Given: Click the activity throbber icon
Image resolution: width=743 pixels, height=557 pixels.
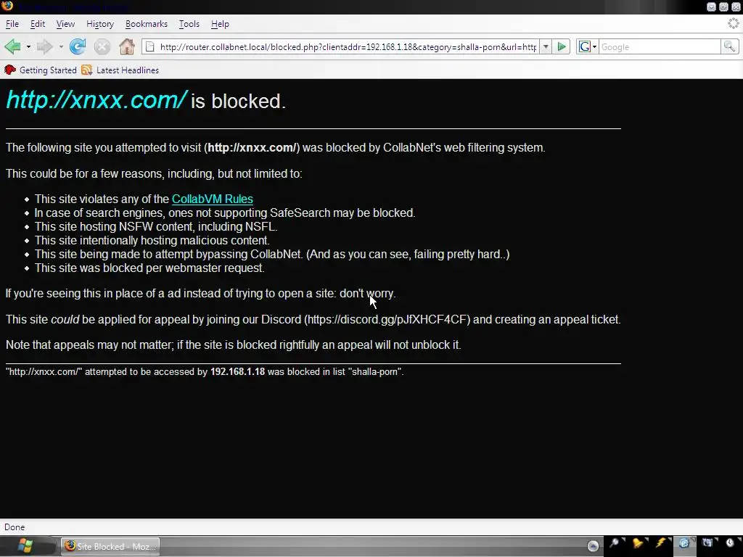Looking at the screenshot, I should point(733,23).
